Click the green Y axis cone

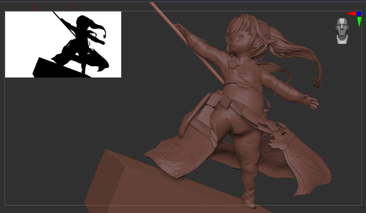tap(359, 21)
